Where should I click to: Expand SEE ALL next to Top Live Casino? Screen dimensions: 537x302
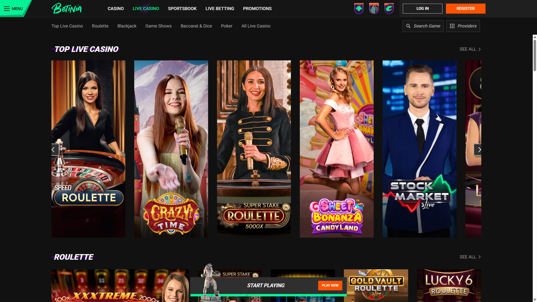(470, 49)
